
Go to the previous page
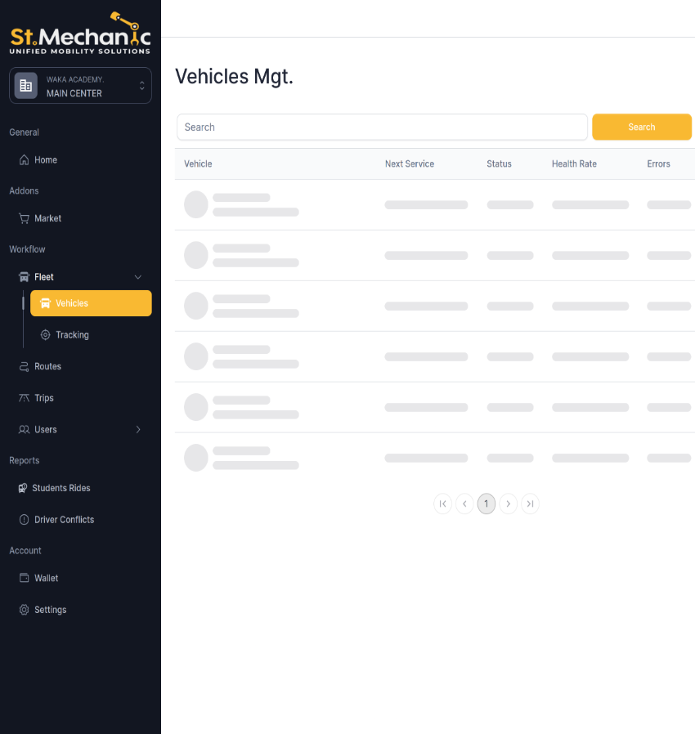click(x=464, y=504)
